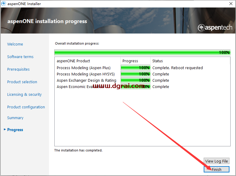236x176 pixels.
Task: Go to the Summary step
Action: click(15, 118)
